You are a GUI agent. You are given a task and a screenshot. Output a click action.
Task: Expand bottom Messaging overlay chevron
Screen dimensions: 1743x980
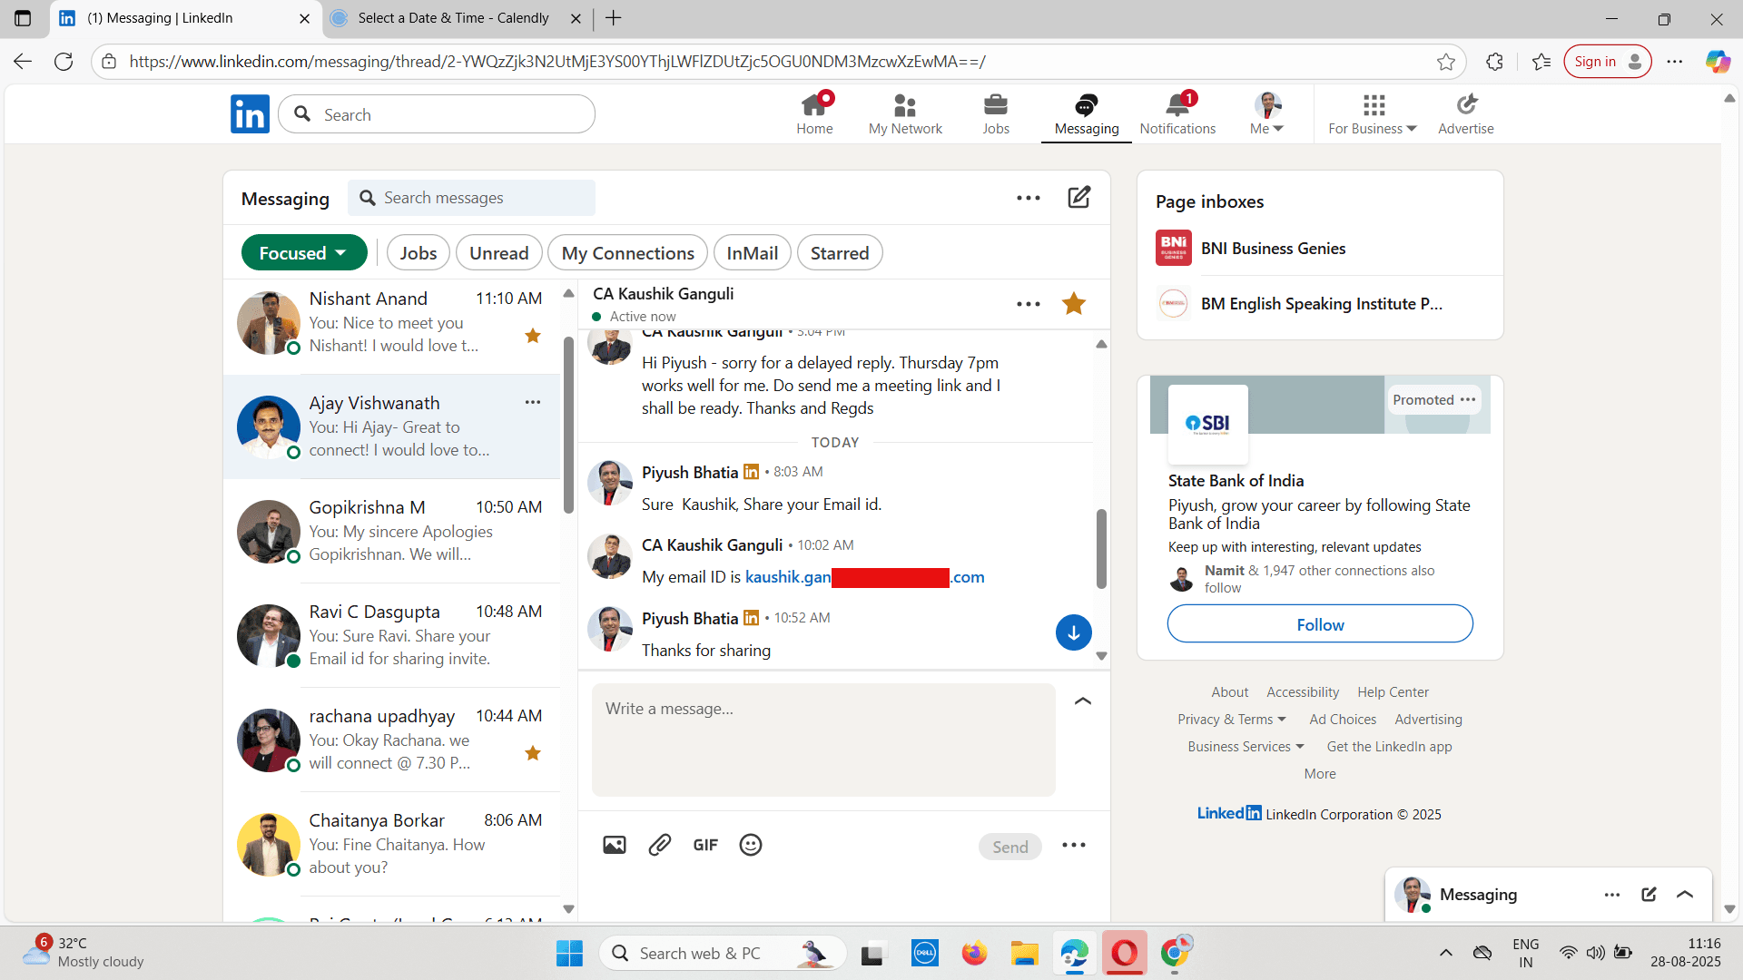1685,894
